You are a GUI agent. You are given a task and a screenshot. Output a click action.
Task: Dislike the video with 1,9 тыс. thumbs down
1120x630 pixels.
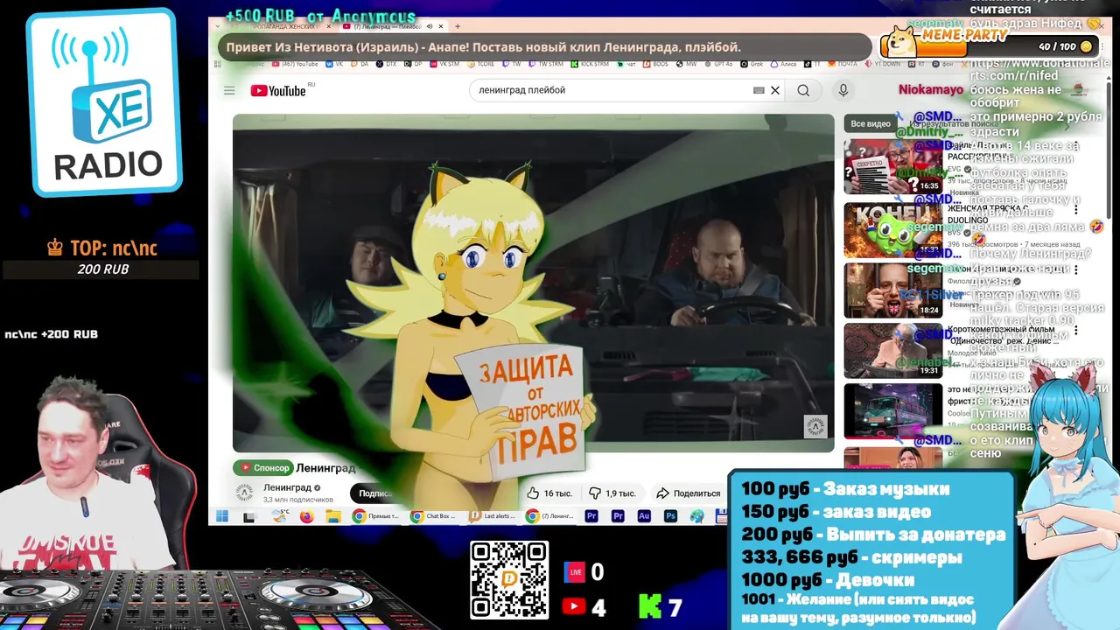(612, 493)
